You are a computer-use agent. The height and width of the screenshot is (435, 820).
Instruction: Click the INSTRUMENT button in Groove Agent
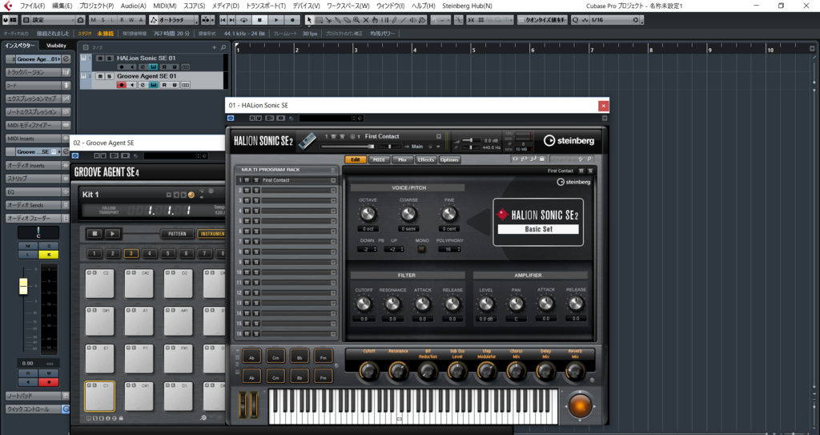pos(211,233)
